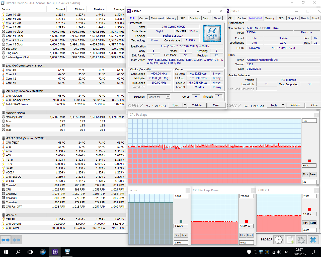This screenshot has width=321, height=257.
Task: Click the CPU PLL maximum field showing 2.500
Action: [309, 196]
